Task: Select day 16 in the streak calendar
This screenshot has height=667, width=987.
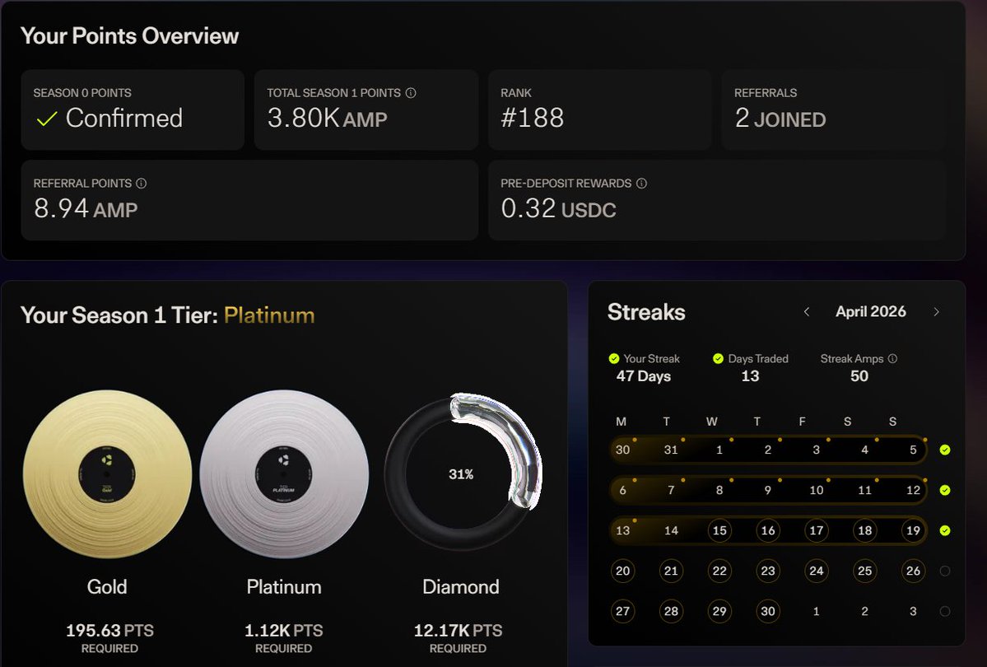Action: tap(768, 530)
